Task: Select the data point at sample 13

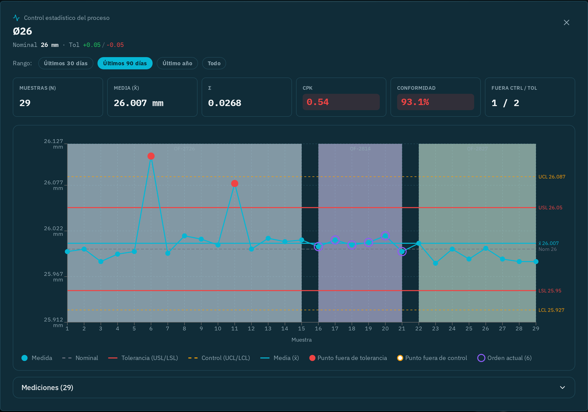Action: (268, 238)
